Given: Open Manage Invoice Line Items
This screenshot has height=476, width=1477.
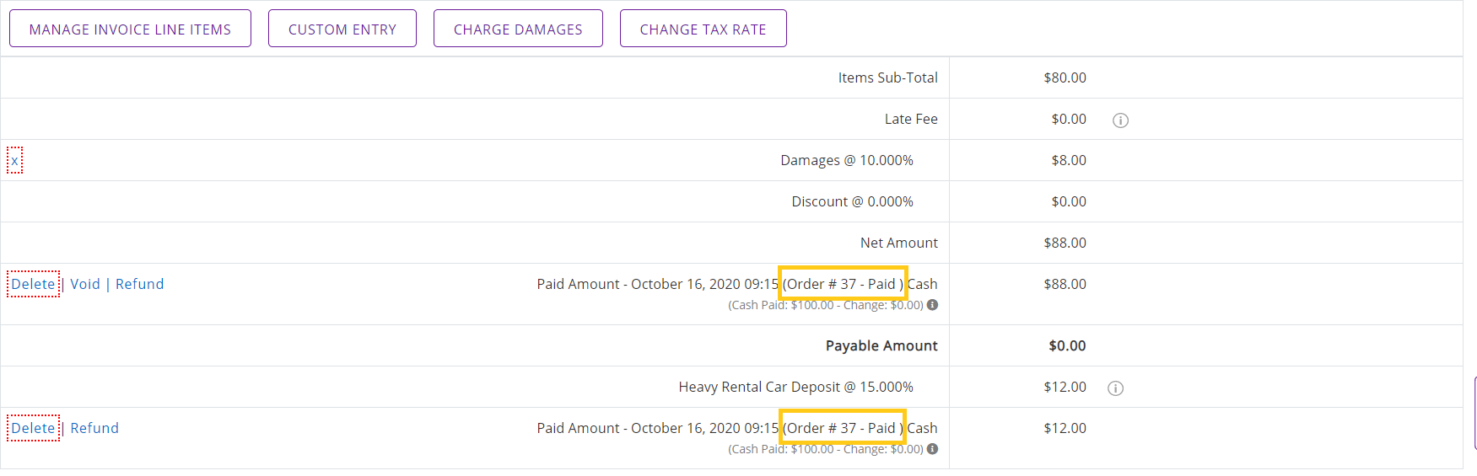Looking at the screenshot, I should (x=130, y=29).
